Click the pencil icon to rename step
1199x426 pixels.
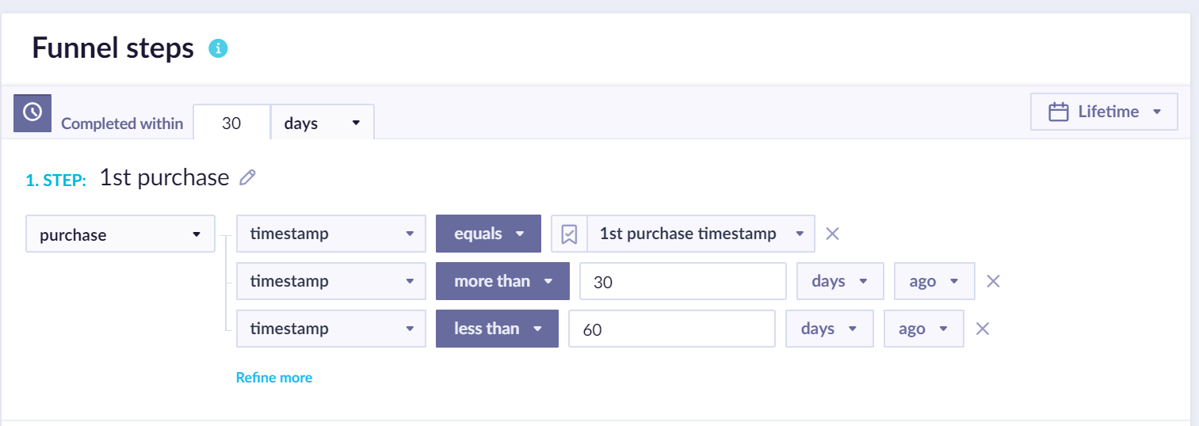[247, 178]
